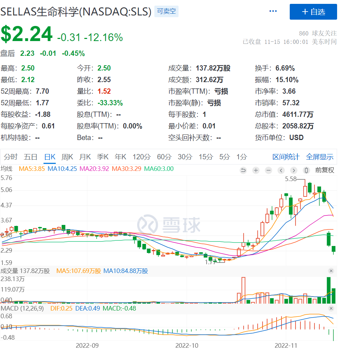Click the 成交量 137.82万股 chart label
This screenshot has height=353, width=342.
[x=25, y=271]
